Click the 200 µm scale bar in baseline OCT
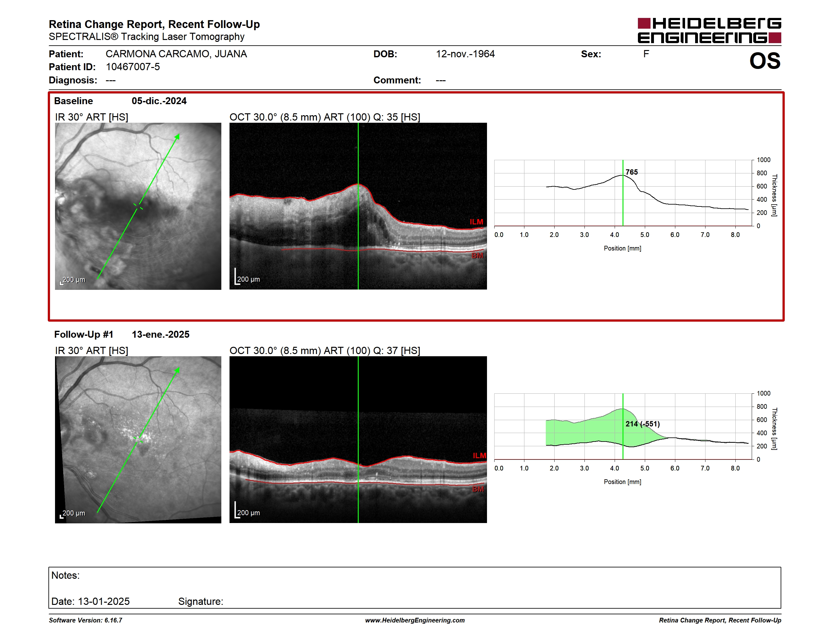The width and height of the screenshot is (830, 642). click(x=247, y=277)
